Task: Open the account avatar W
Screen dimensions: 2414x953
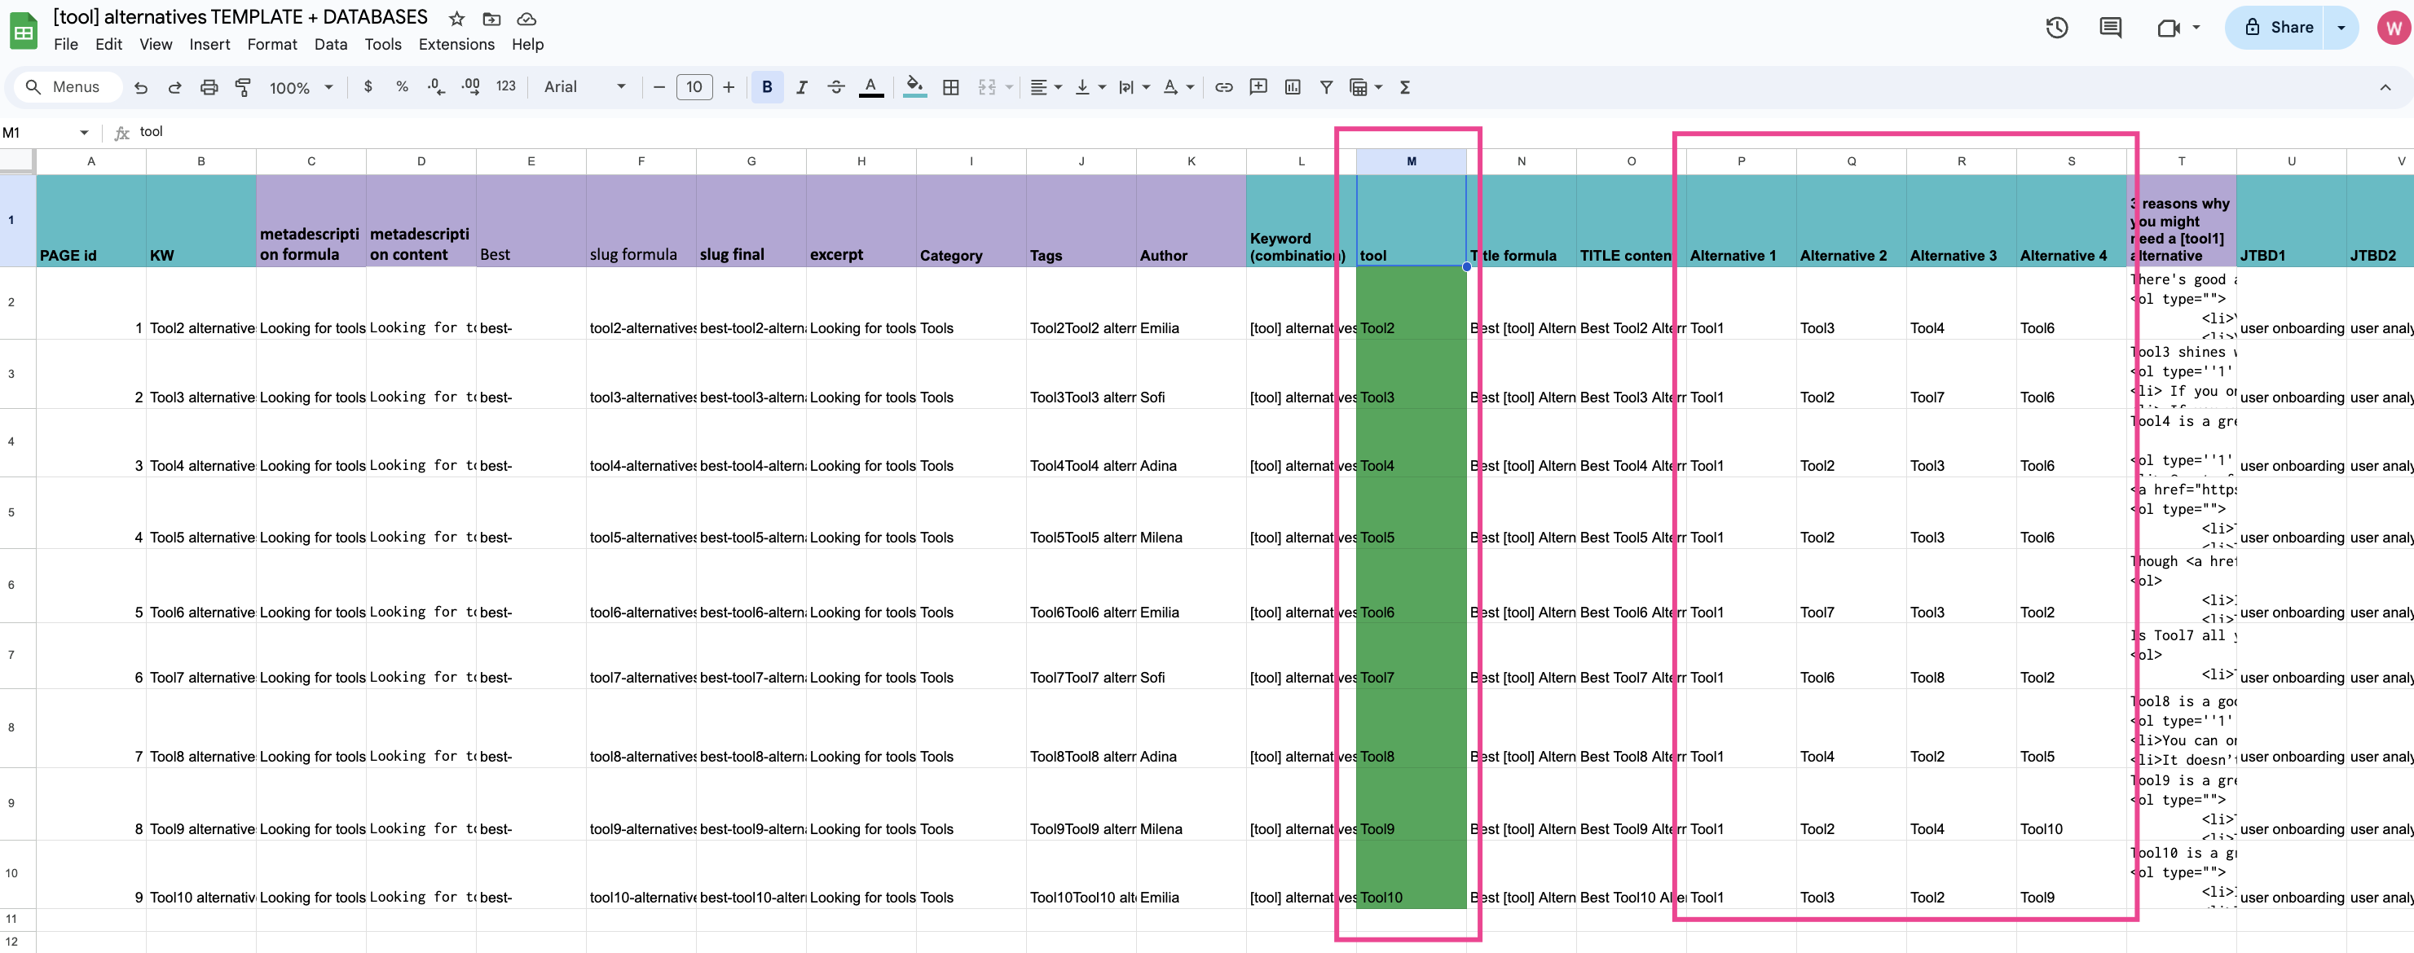Action: 2394,28
